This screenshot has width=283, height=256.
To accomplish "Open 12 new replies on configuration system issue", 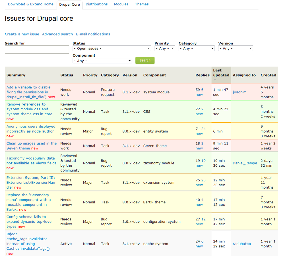I will tap(201, 222).
